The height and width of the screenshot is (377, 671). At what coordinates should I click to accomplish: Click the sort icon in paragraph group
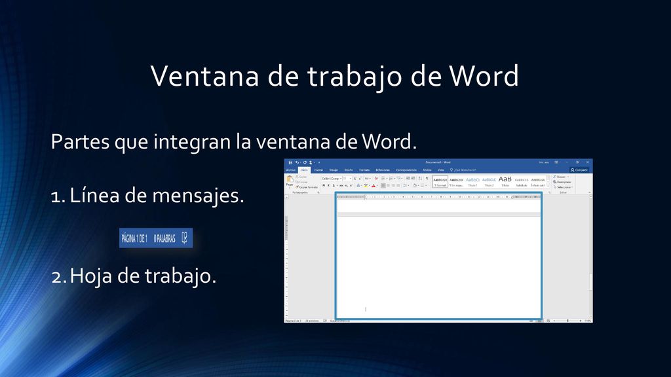click(x=420, y=179)
